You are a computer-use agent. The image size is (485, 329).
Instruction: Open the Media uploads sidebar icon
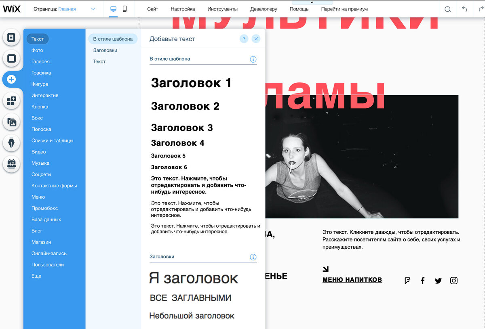(11, 122)
